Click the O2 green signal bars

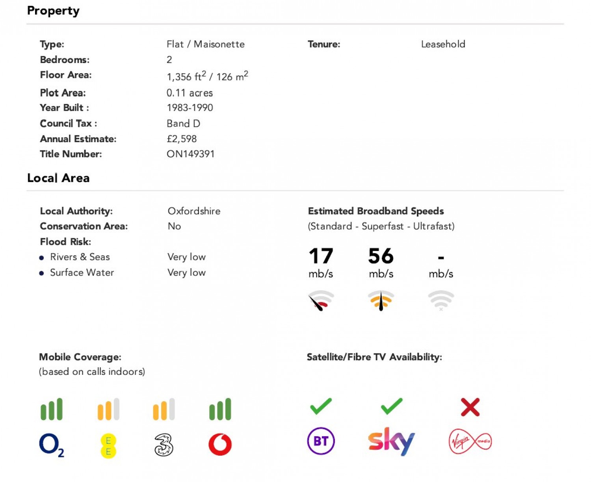click(x=52, y=410)
